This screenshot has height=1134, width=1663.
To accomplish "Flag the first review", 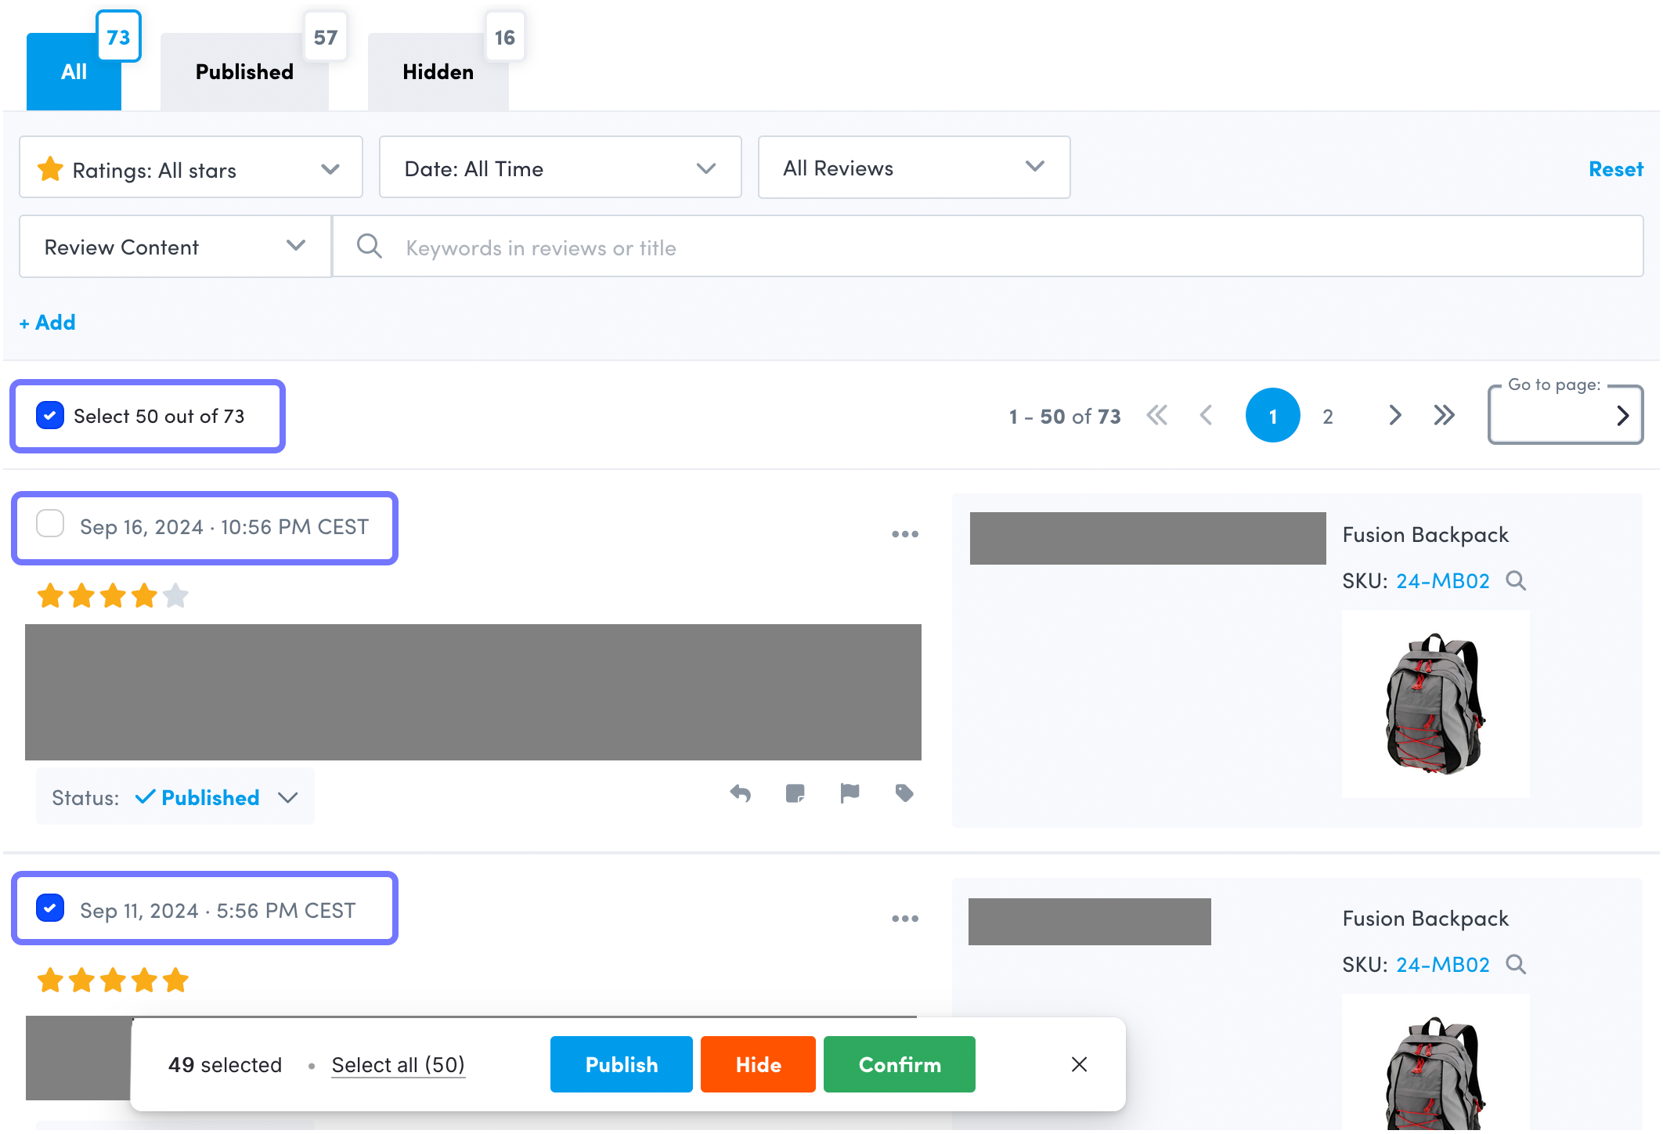I will (x=850, y=793).
